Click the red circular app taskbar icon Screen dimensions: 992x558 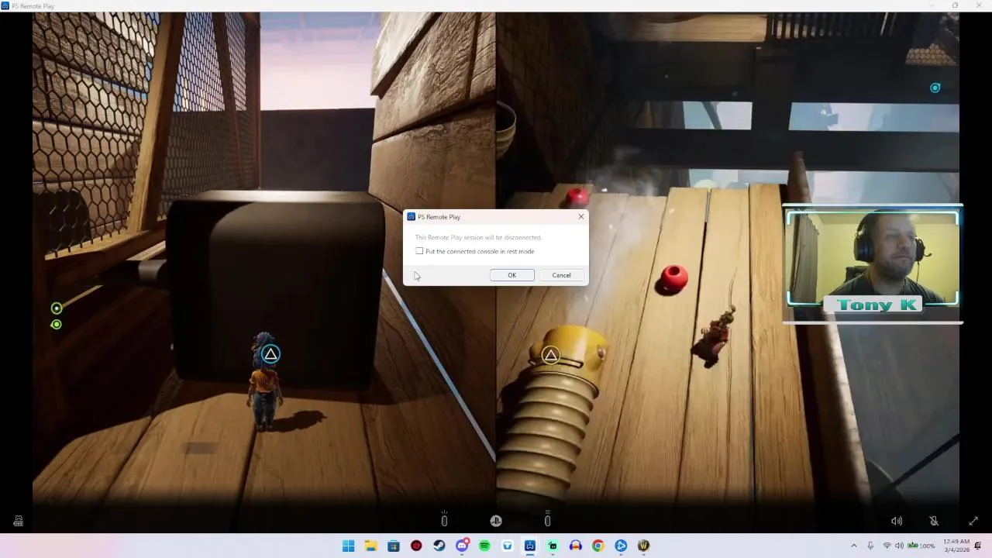coord(416,546)
